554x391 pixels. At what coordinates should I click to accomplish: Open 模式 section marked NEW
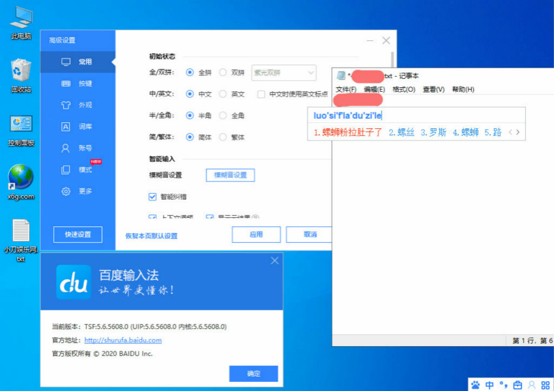(x=78, y=170)
